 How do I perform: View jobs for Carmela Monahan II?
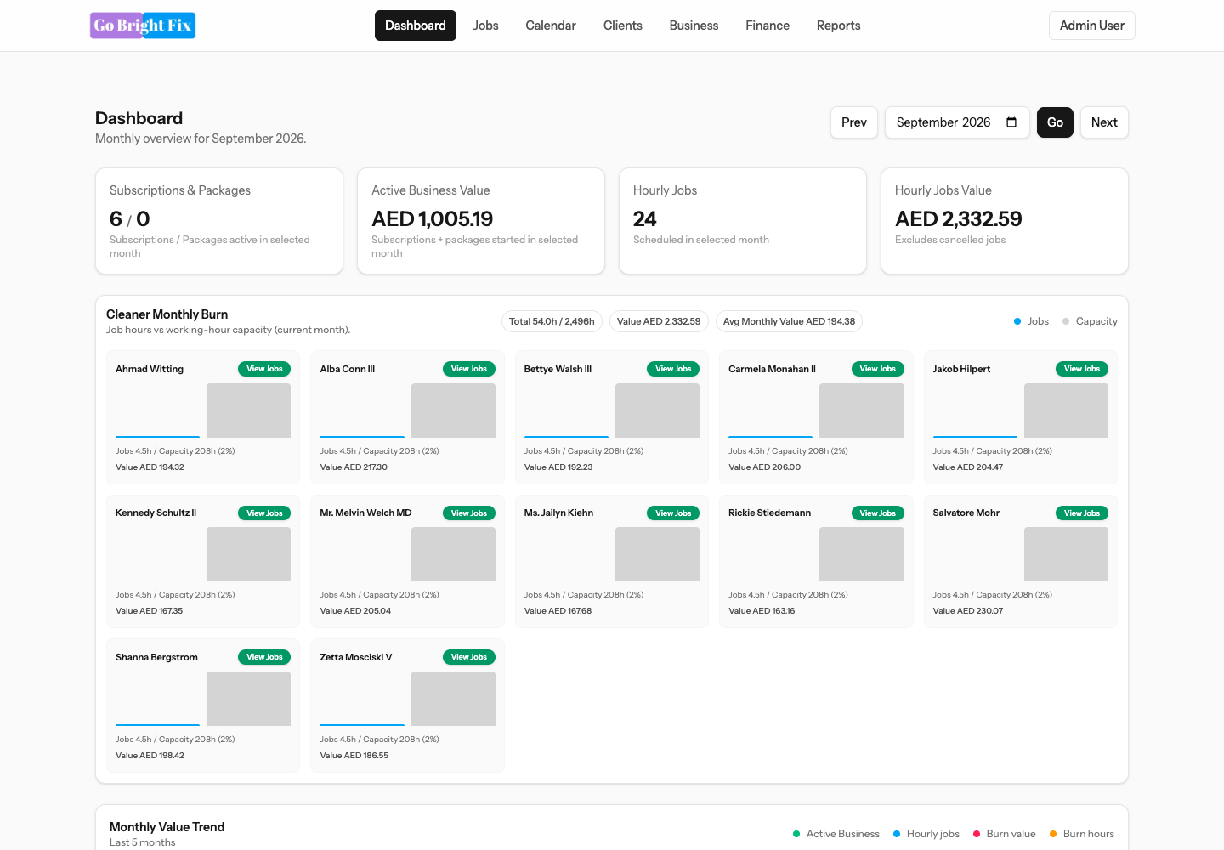[877, 369]
